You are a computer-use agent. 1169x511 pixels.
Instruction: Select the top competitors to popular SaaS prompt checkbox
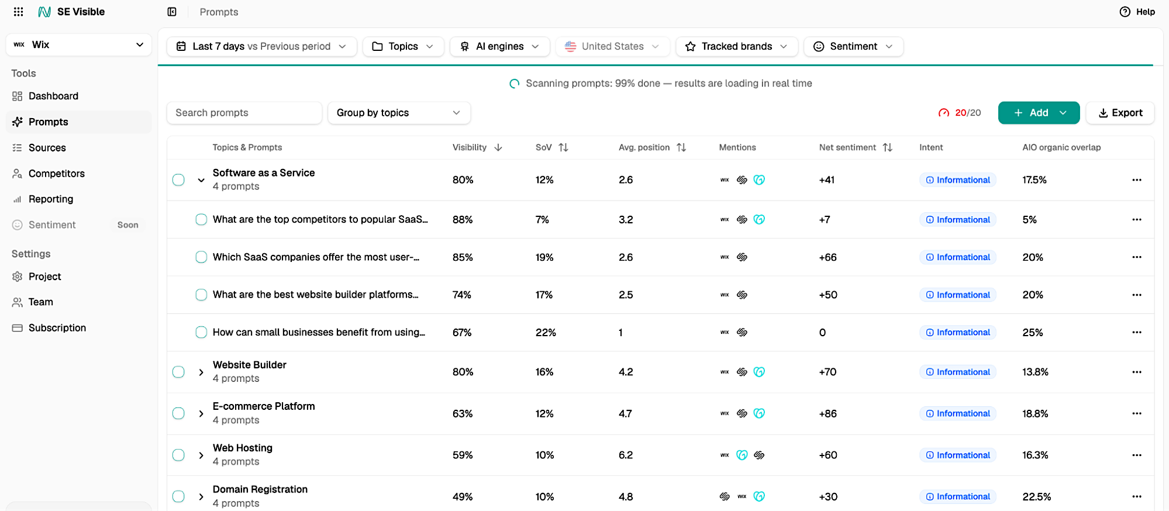point(201,220)
